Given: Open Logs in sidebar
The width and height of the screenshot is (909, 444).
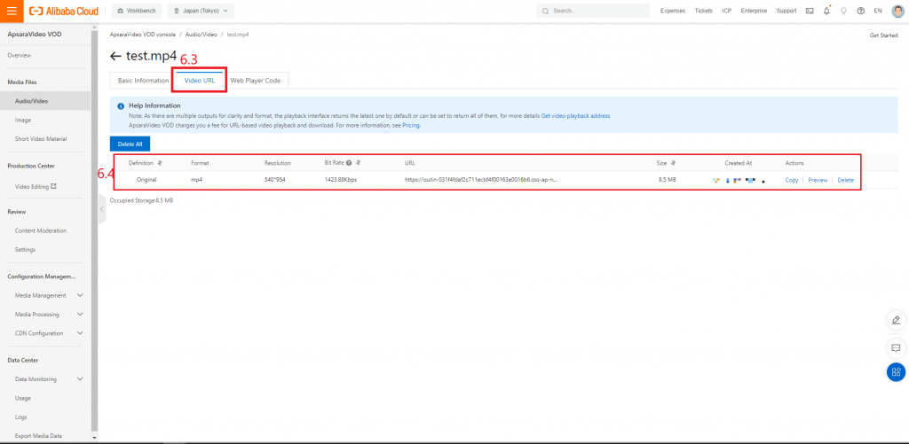Looking at the screenshot, I should [21, 417].
